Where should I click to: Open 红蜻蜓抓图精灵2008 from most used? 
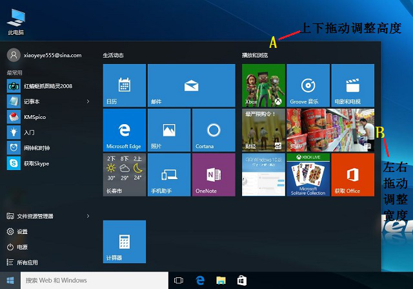point(48,86)
